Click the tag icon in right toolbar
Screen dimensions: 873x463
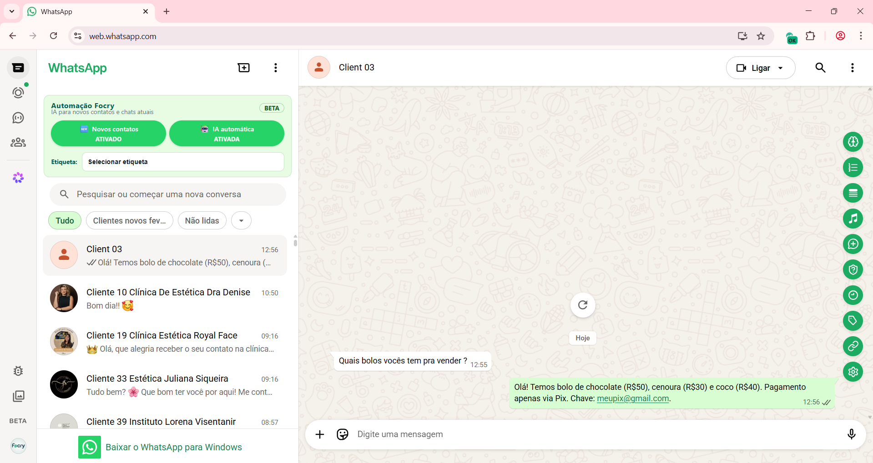click(853, 321)
